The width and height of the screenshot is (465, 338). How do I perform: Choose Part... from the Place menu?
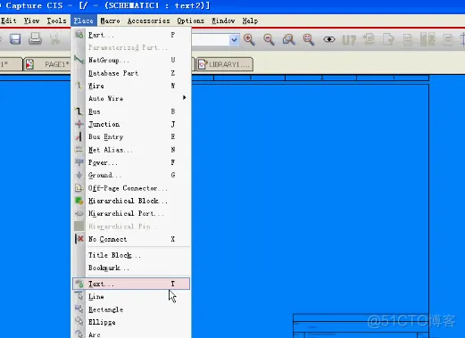coord(131,35)
